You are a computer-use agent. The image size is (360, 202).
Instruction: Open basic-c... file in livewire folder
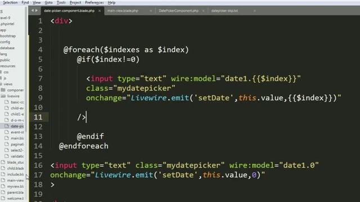point(17,102)
